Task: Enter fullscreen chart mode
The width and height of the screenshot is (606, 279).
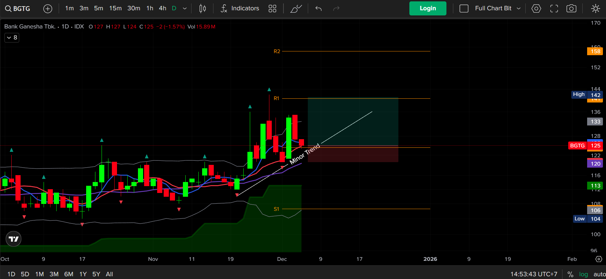Action: point(554,9)
